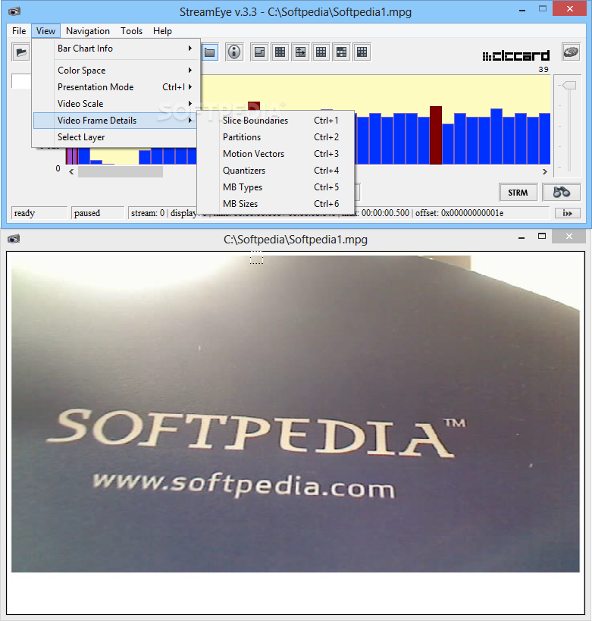Close the open View menu

45,31
